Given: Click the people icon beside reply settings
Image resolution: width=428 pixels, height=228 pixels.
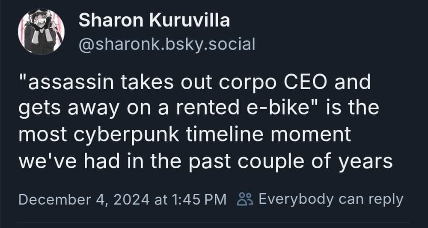Looking at the screenshot, I should click(x=242, y=199).
